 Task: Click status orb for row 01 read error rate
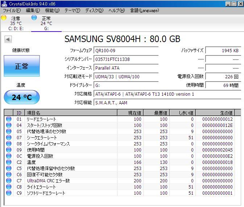pos(9,119)
